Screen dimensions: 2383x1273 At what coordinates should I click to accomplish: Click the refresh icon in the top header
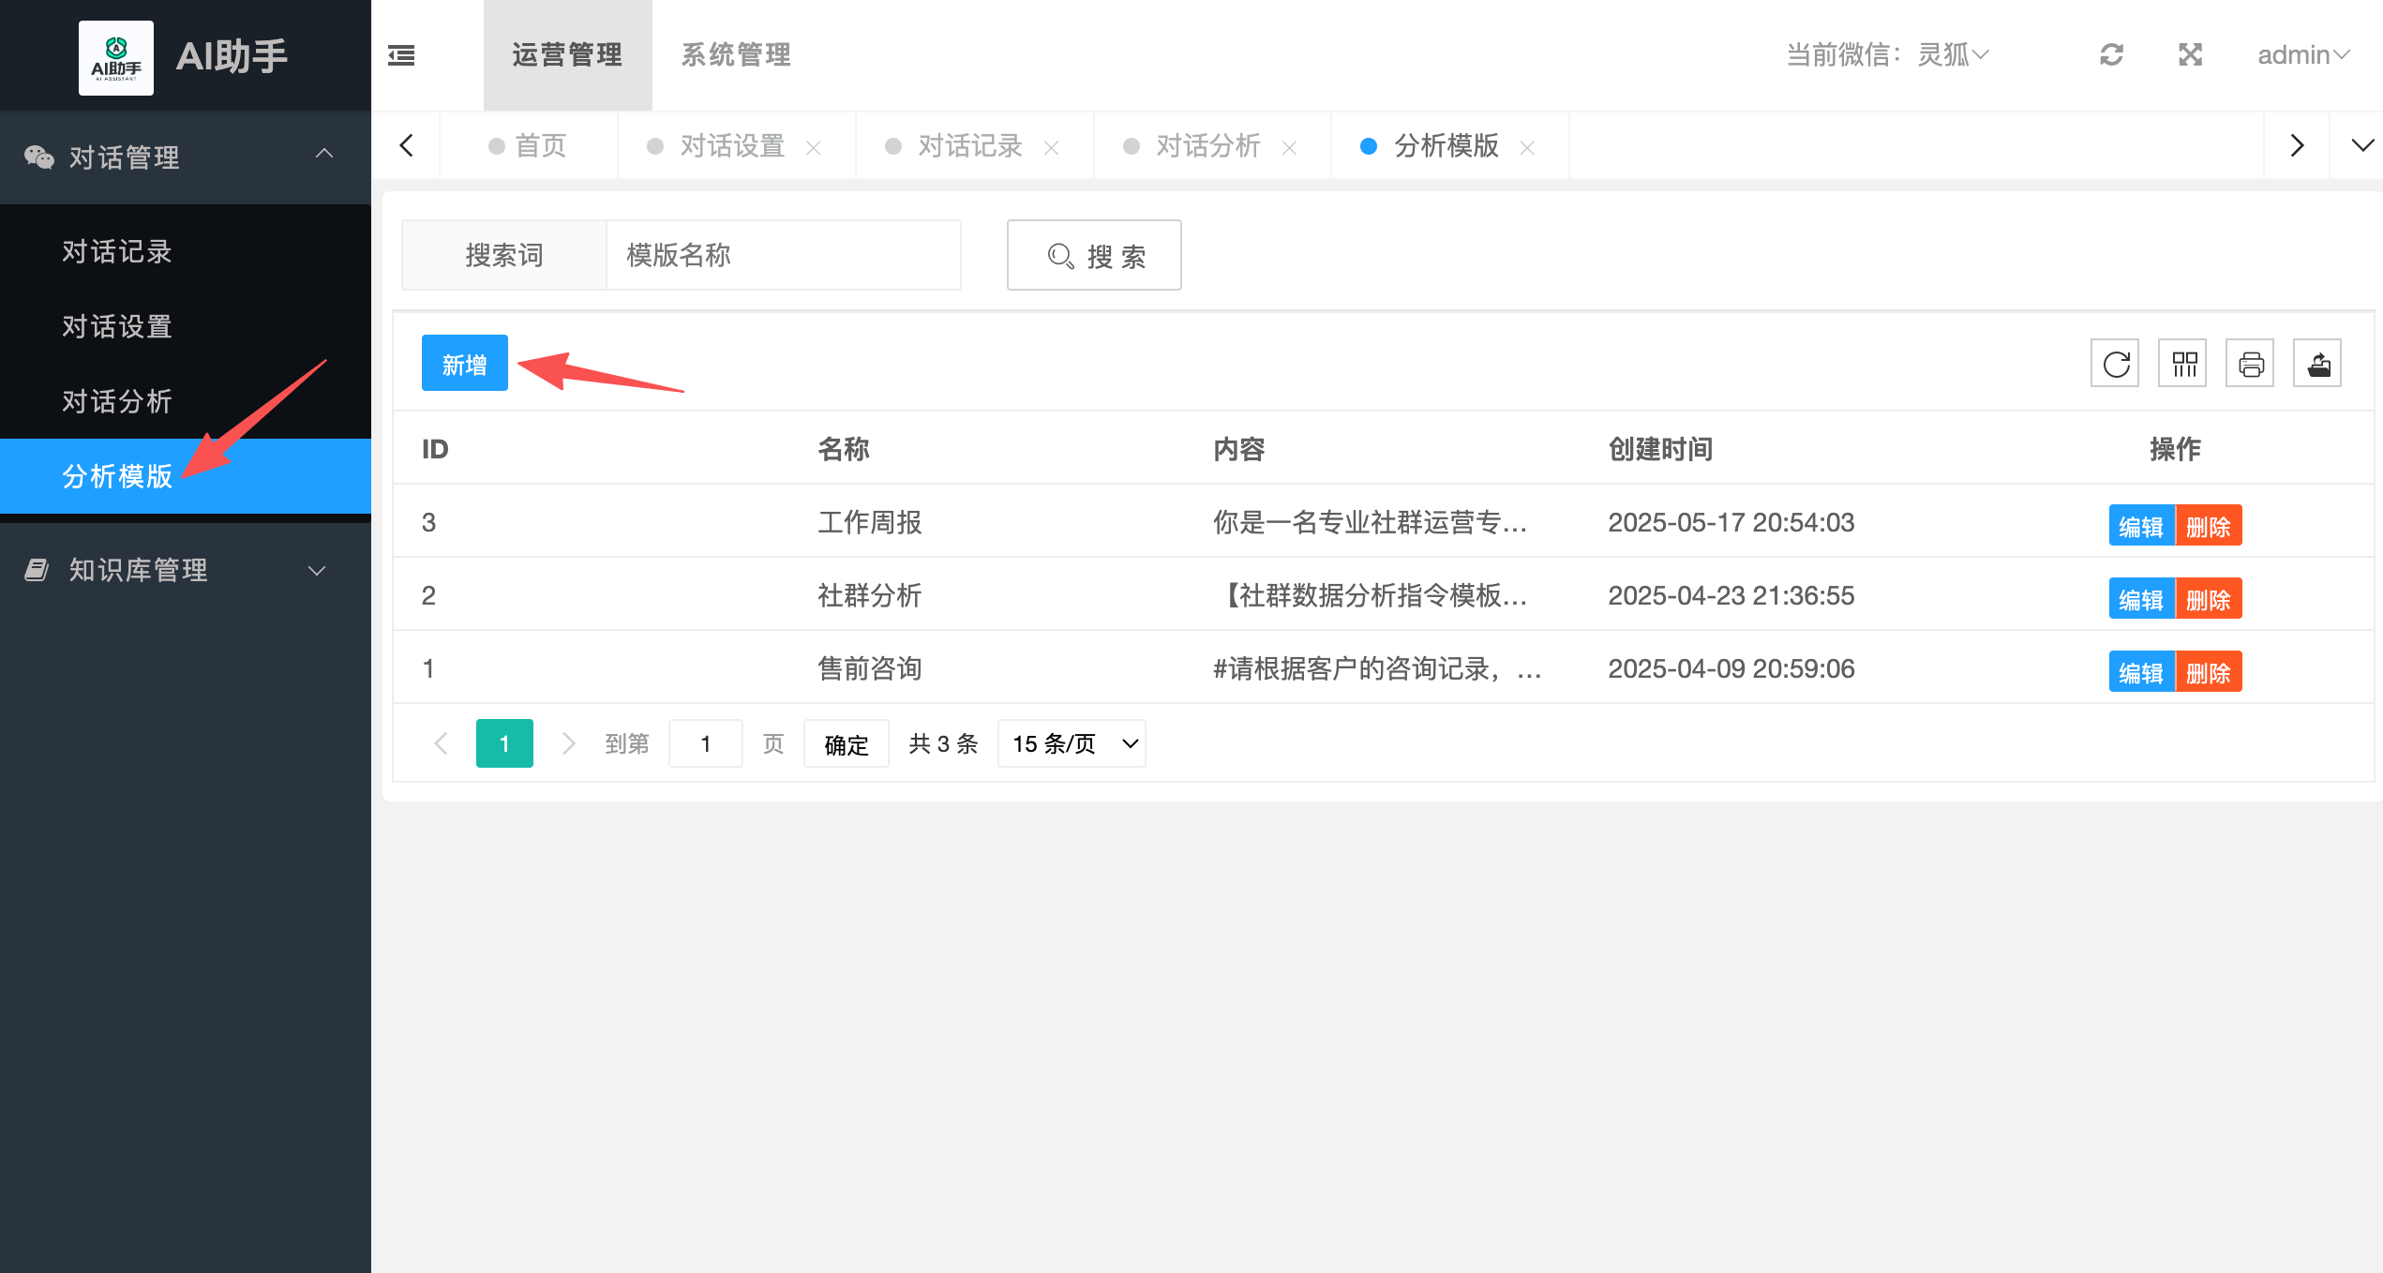[2111, 55]
